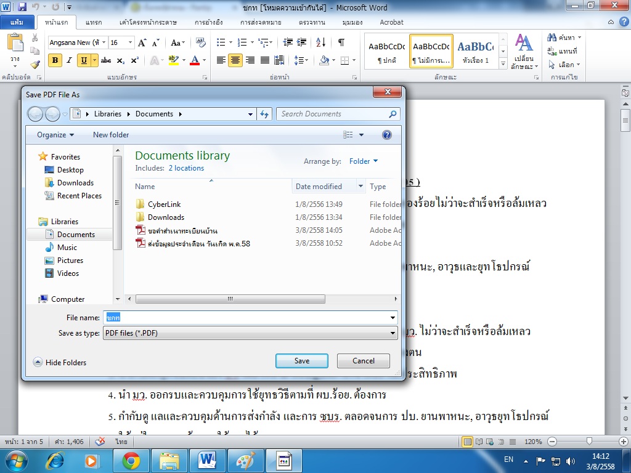
Task: Open the font name dropdown
Action: 104,42
